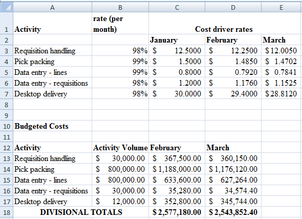Select the 'January' cell in row 2
The height and width of the screenshot is (219, 302).
[x=177, y=39]
